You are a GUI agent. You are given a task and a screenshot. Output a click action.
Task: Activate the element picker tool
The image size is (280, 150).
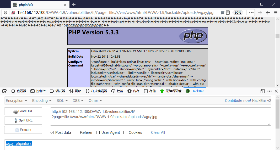[4, 91]
